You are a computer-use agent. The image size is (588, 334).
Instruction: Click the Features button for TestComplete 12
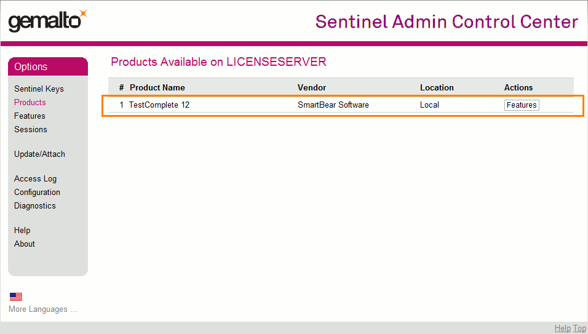(522, 105)
